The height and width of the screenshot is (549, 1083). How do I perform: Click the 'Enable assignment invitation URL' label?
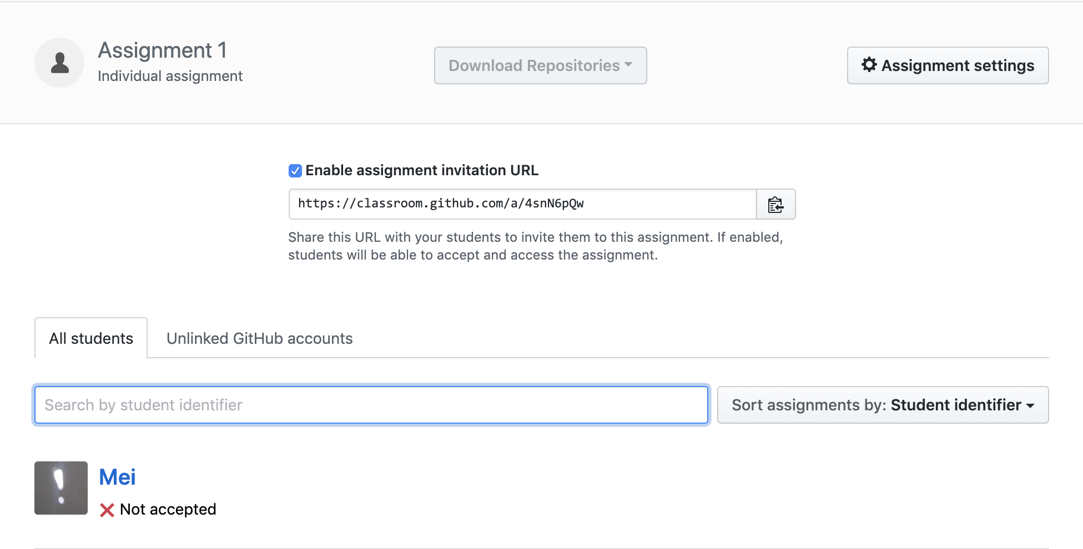[421, 171]
